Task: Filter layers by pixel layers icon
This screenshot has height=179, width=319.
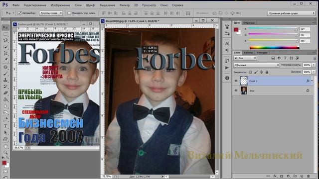Action: pyautogui.click(x=273, y=58)
